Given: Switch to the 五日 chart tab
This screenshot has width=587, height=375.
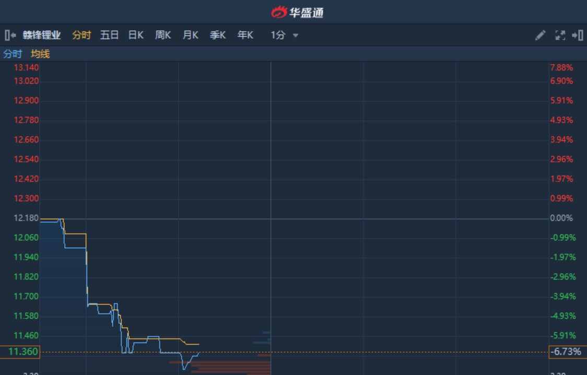Looking at the screenshot, I should click(109, 35).
